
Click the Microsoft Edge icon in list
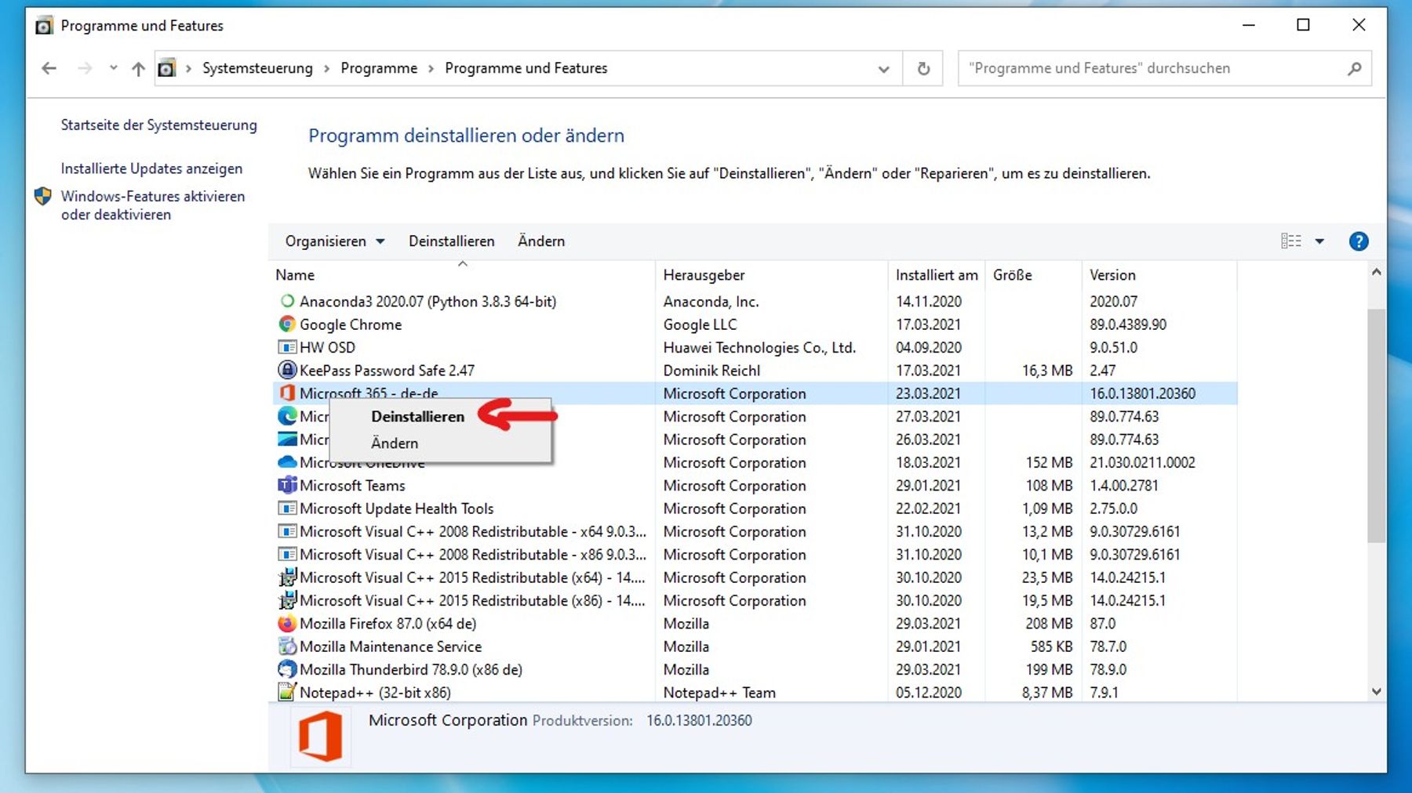point(287,416)
